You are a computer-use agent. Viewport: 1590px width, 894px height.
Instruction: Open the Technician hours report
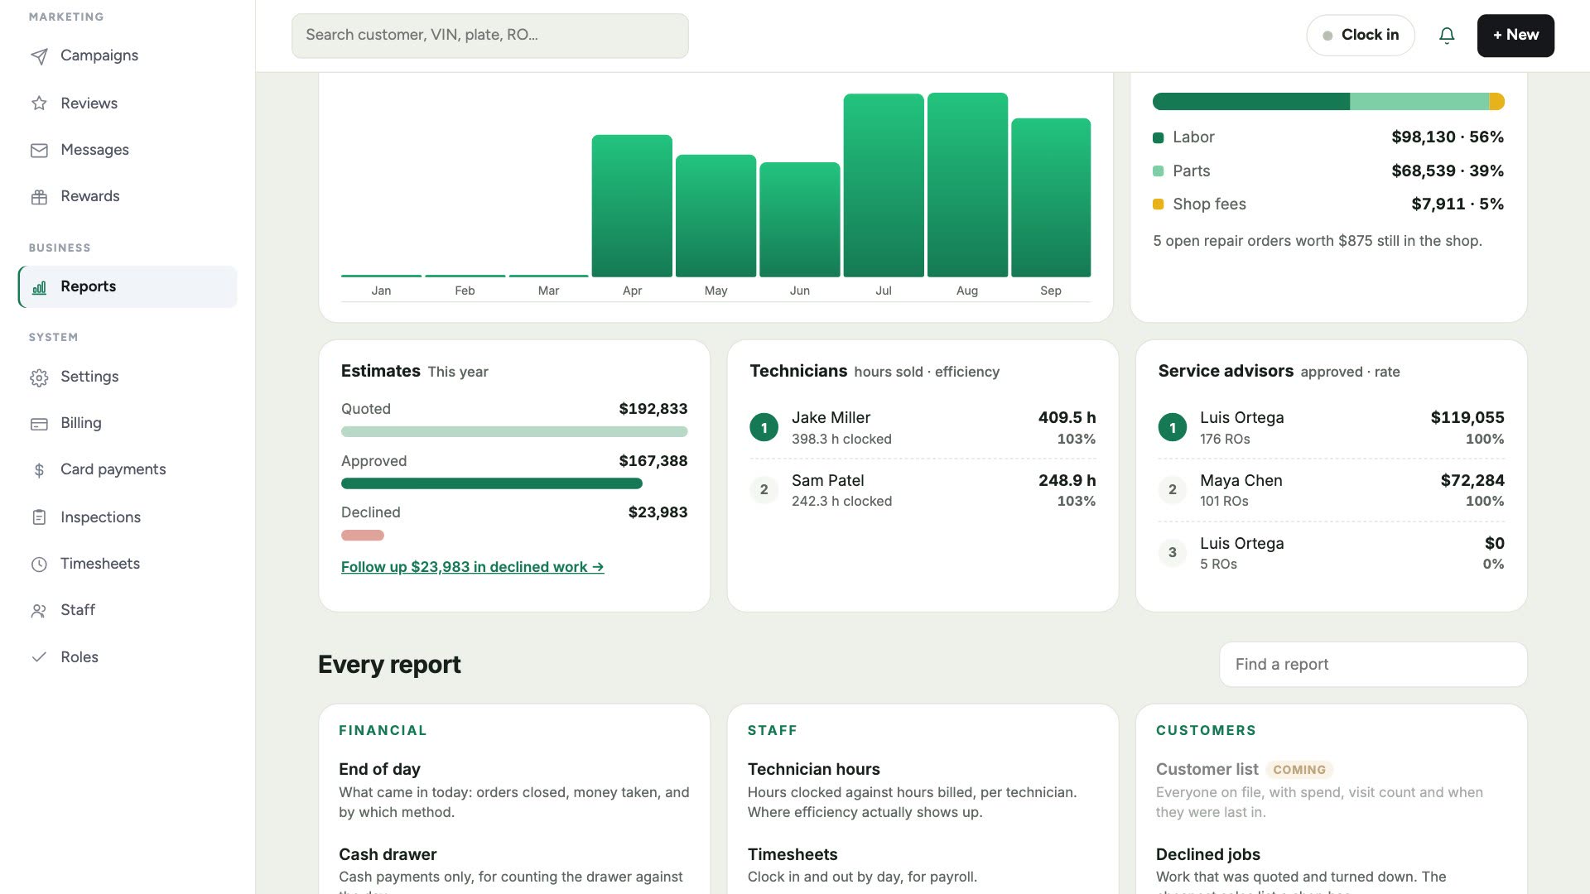[x=813, y=769]
